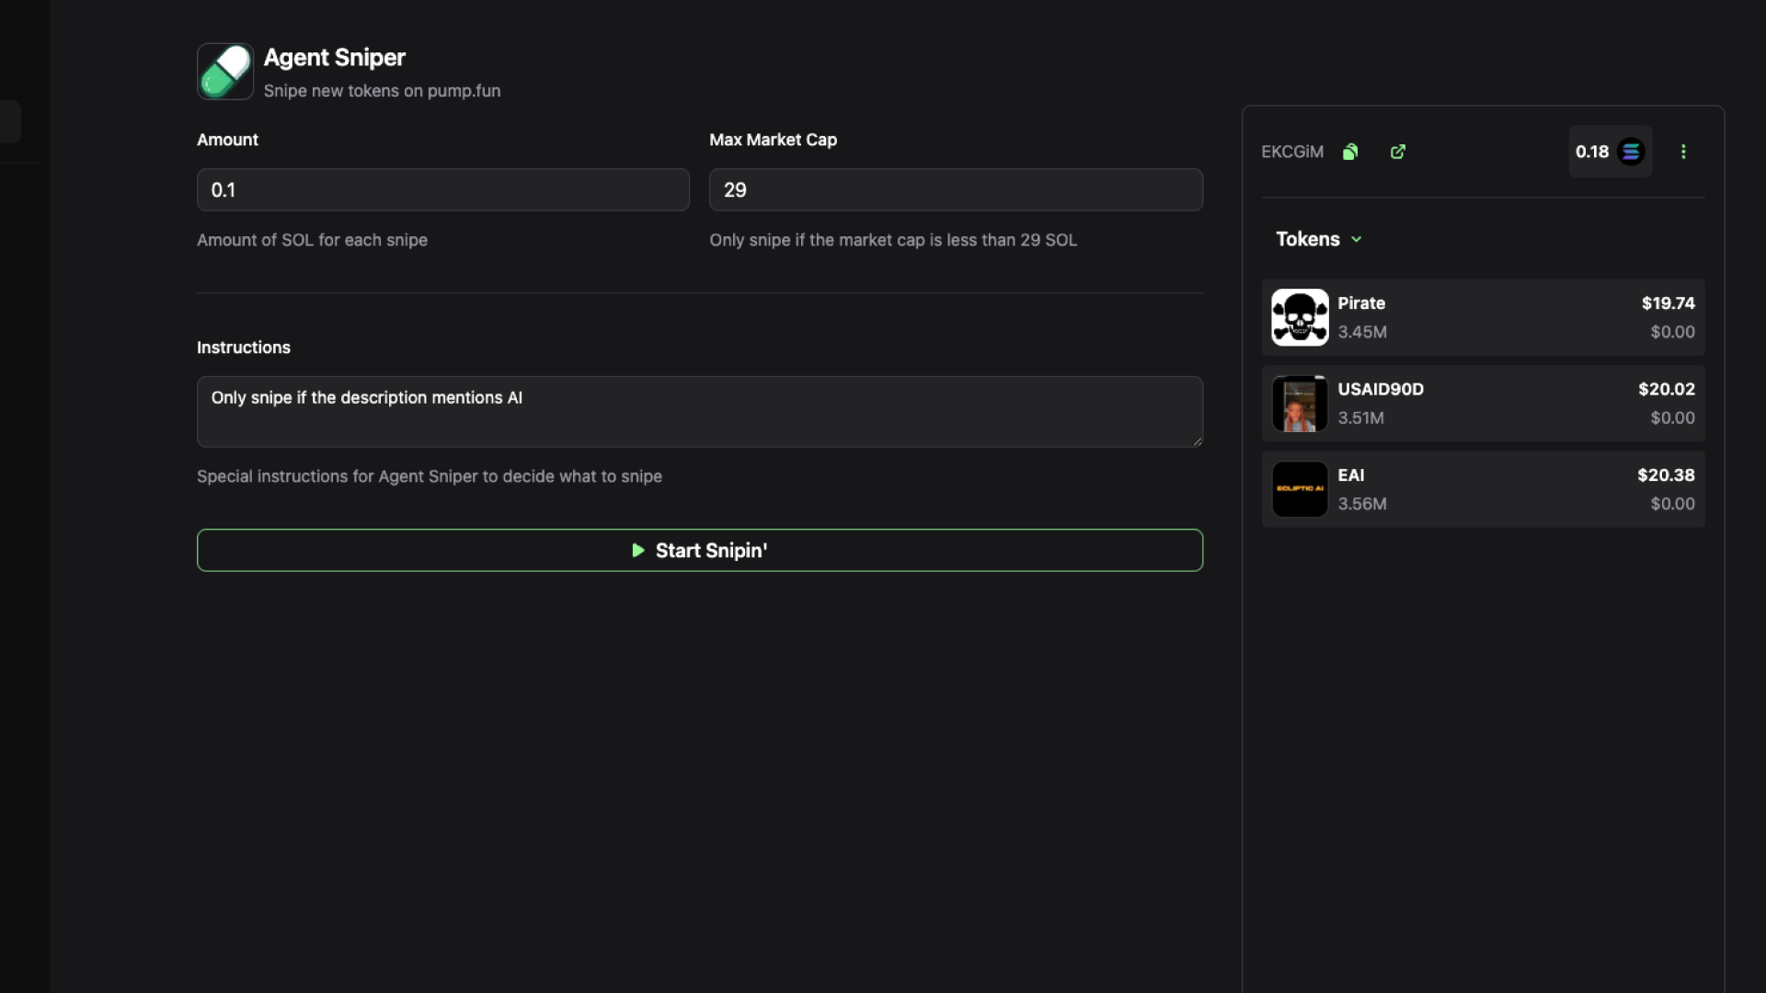Click the Instructions textarea resize handle
Screen dimensions: 1766x993
1197,441
